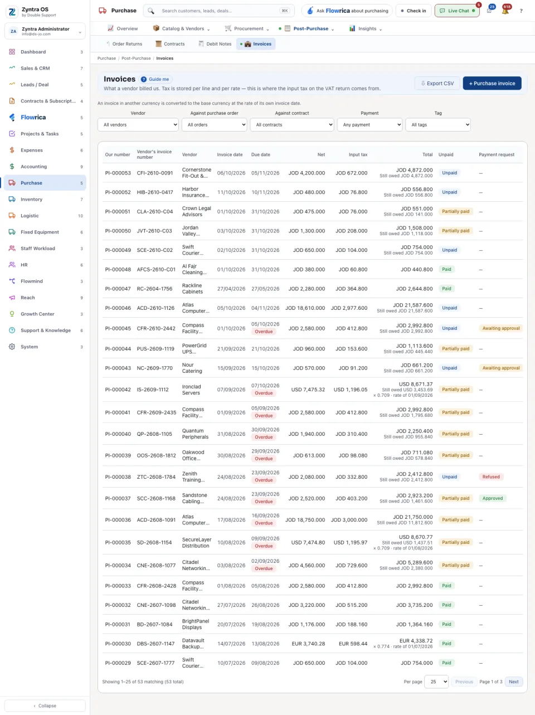Screen dimensions: 535x715
Task: Switch to the Debit Notes tab
Action: click(x=215, y=44)
